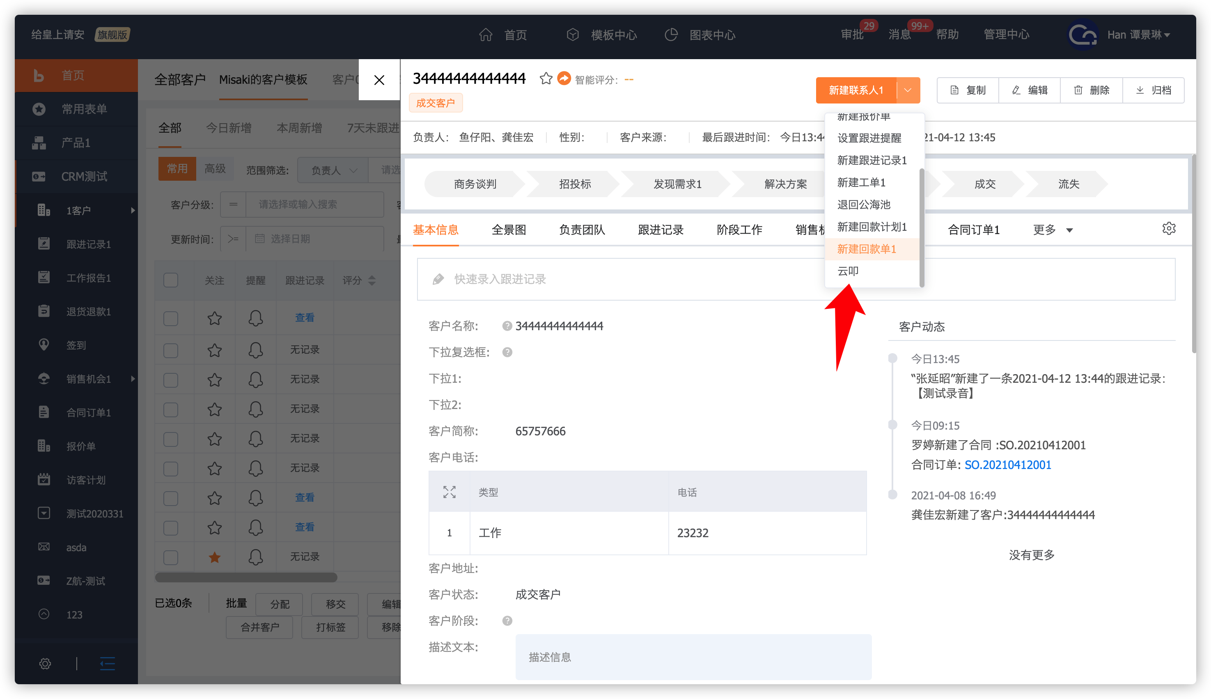Click the table expand icon in phone list
The width and height of the screenshot is (1211, 699).
tap(449, 492)
